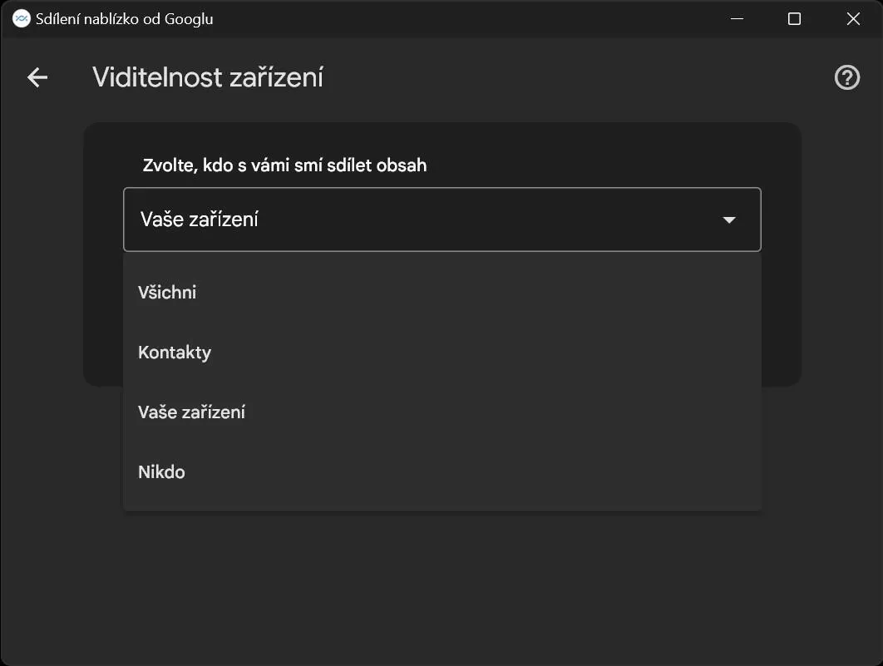Screen dimensions: 883x666
Task: Choose the Kontakty option
Action: click(442, 353)
